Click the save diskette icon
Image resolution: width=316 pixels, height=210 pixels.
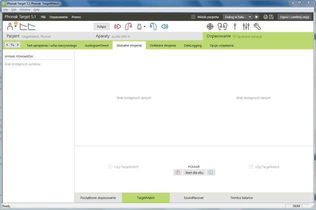pos(271,17)
